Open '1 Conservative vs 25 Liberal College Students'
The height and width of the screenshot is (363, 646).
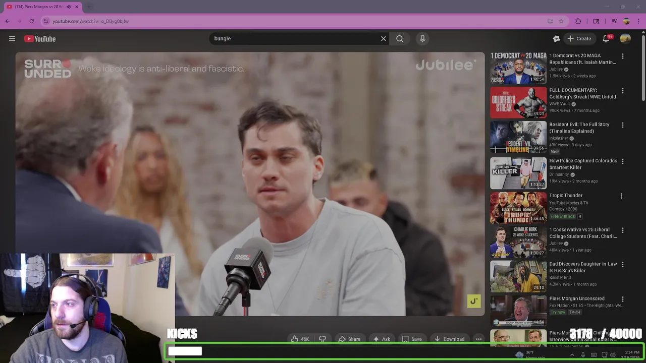pos(583,233)
